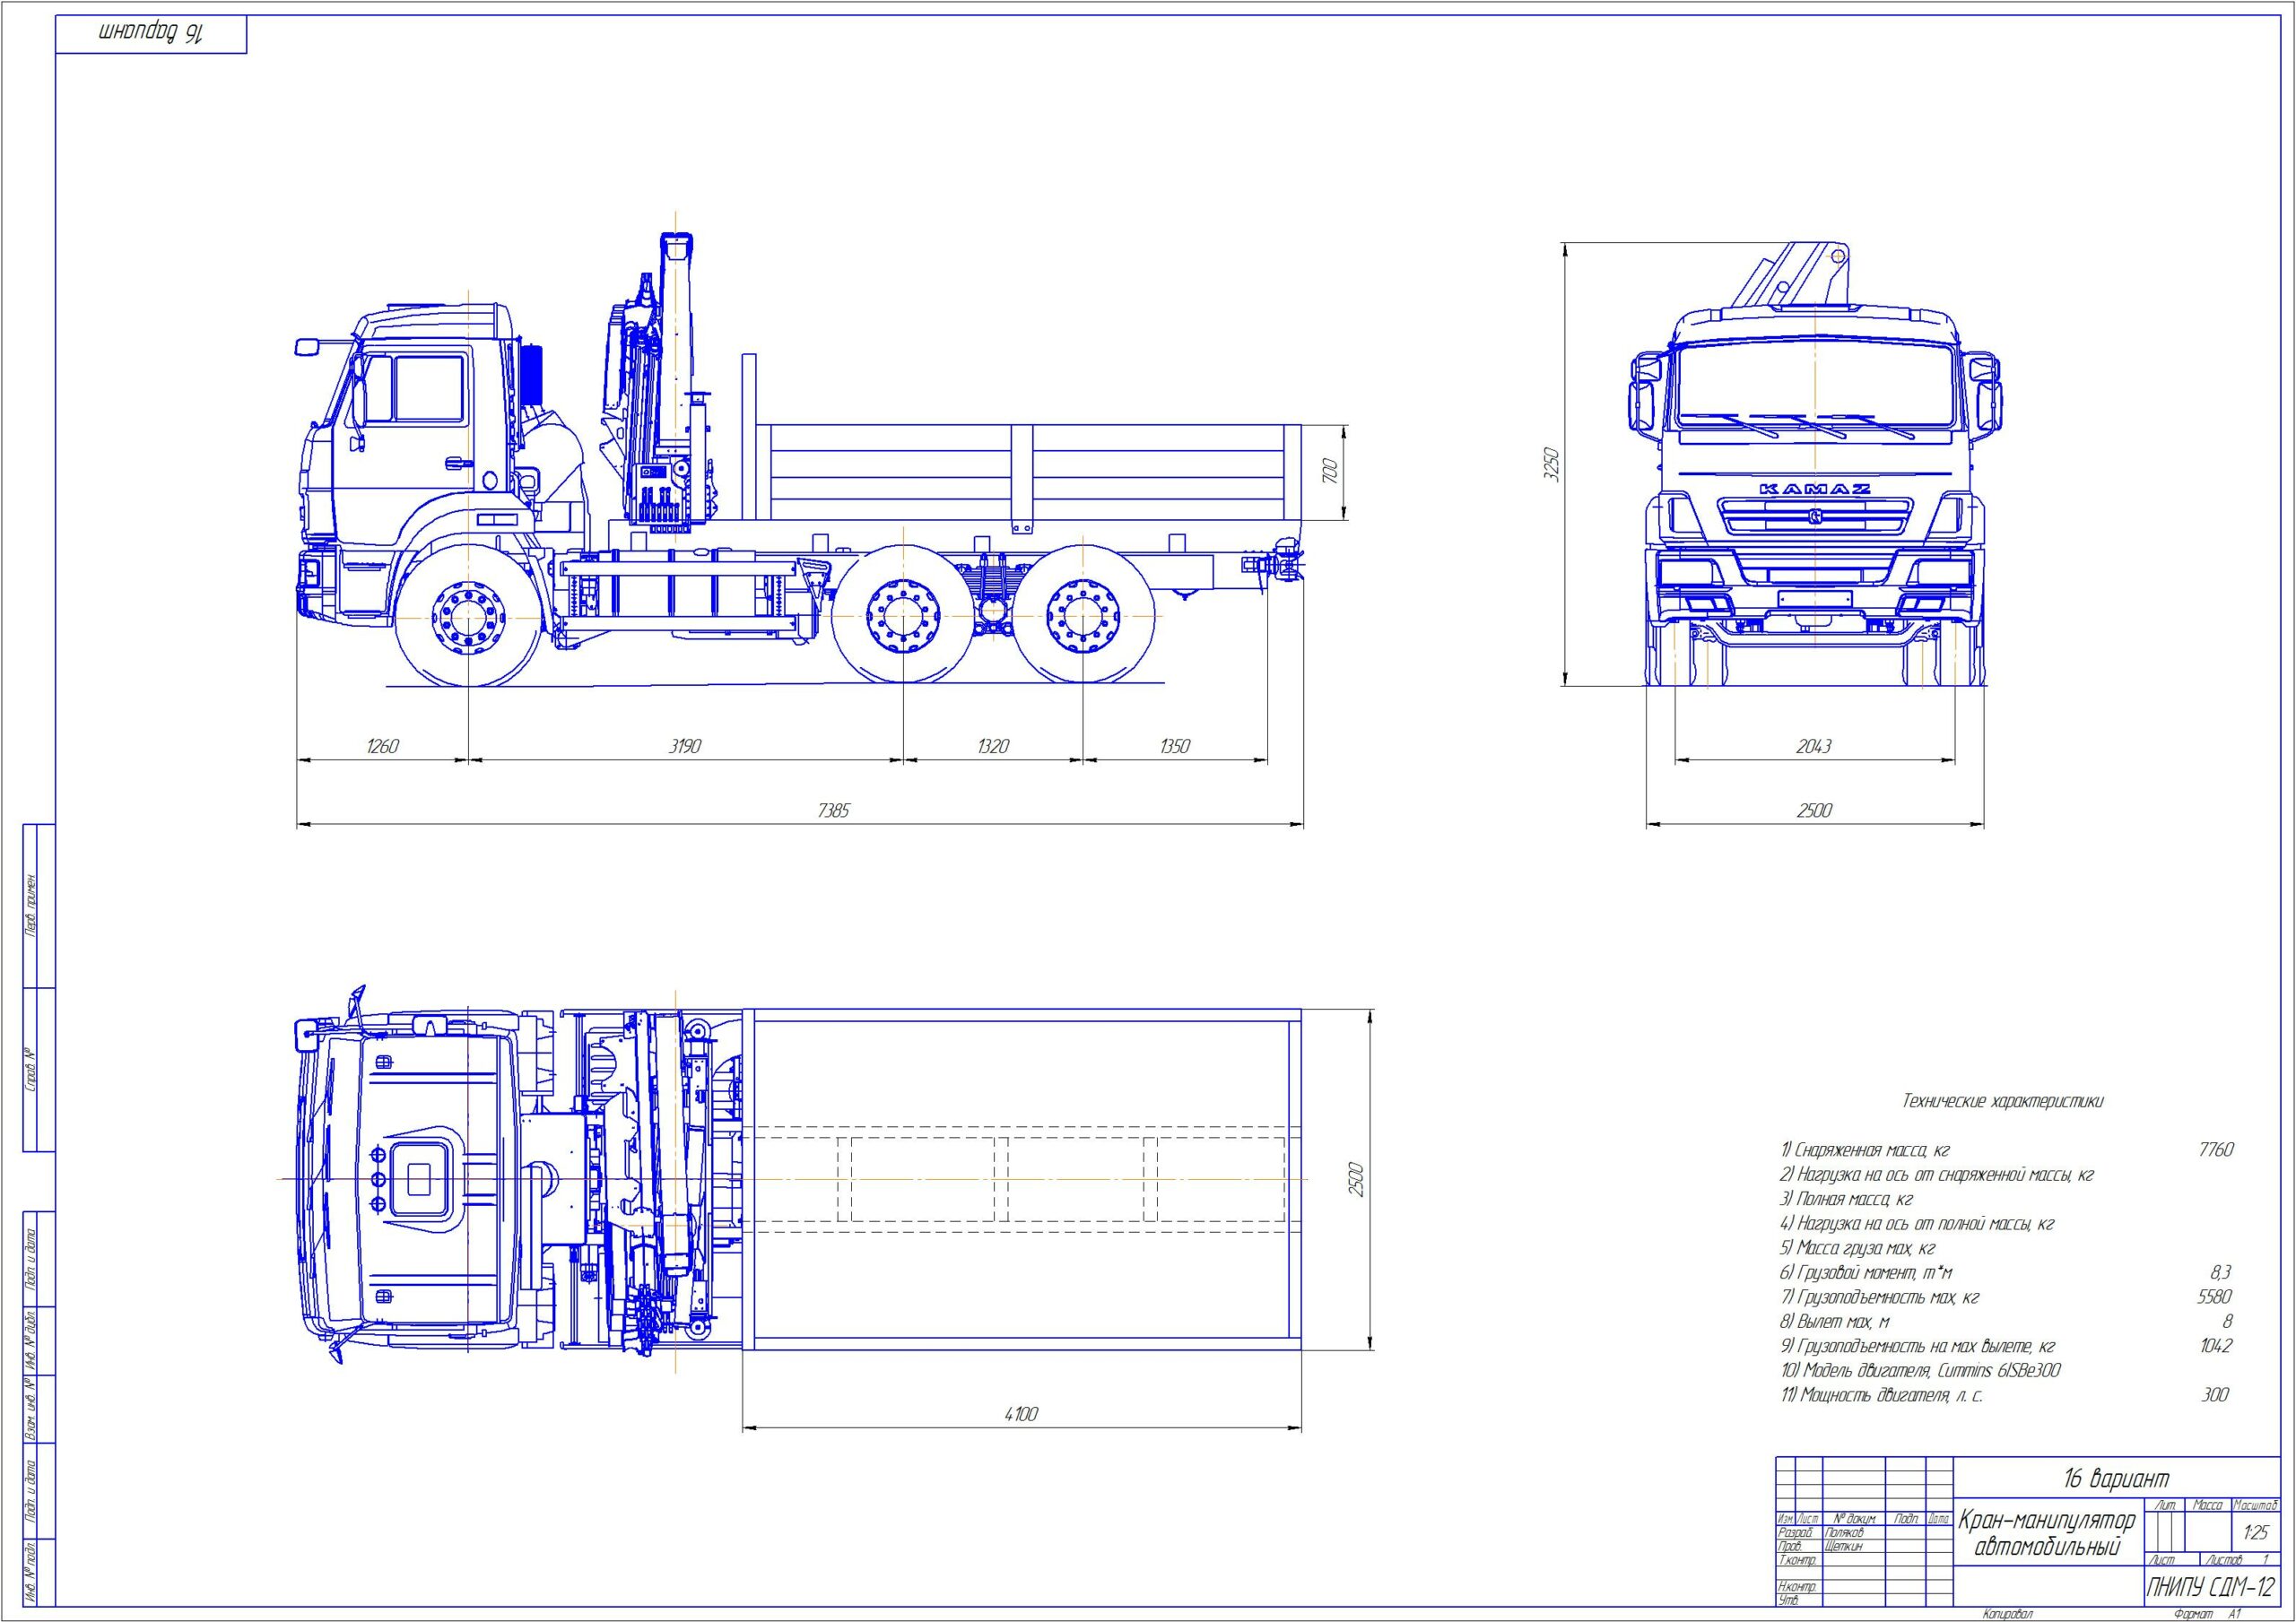Screen dimensions: 2296x1622
Task: Select the 8,3 load moment value
Action: 2220,1273
